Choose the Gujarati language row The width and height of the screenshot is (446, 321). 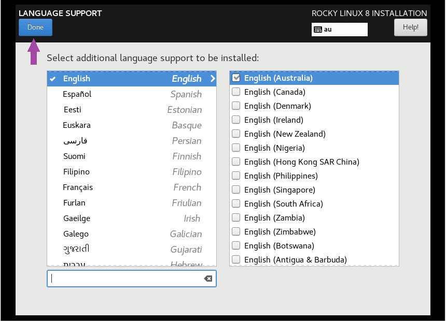(x=132, y=250)
